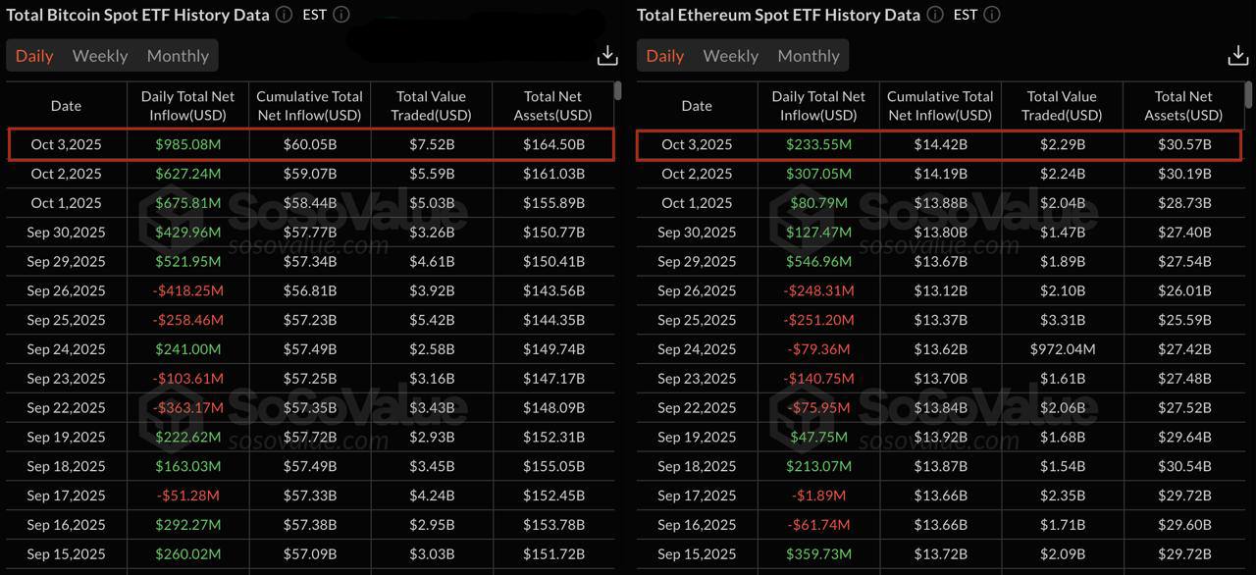Switch Bitcoin table to Weekly view
1256x575 pixels.
(x=100, y=56)
